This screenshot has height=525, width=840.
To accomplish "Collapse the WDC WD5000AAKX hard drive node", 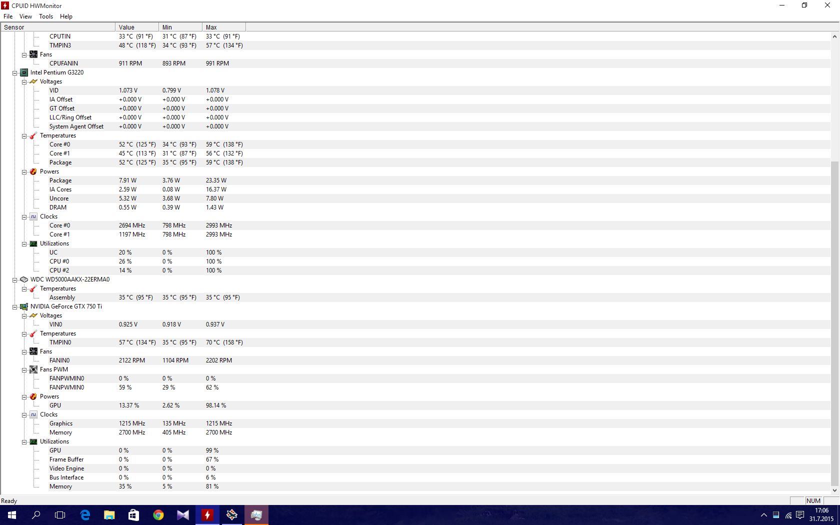I will pos(14,279).
